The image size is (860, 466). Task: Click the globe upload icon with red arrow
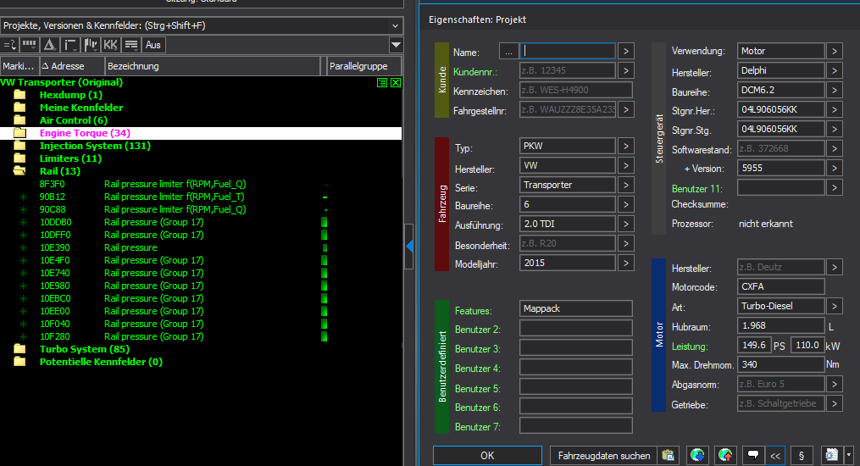click(725, 456)
